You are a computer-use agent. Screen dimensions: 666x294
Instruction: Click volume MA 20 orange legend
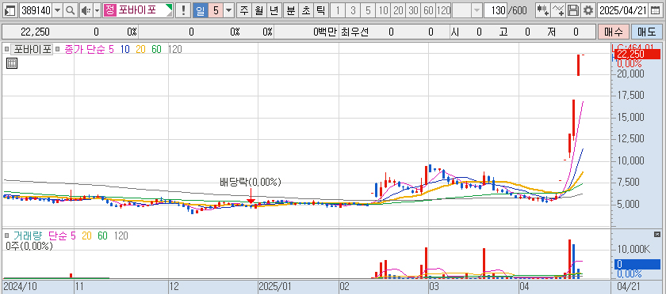[86, 236]
